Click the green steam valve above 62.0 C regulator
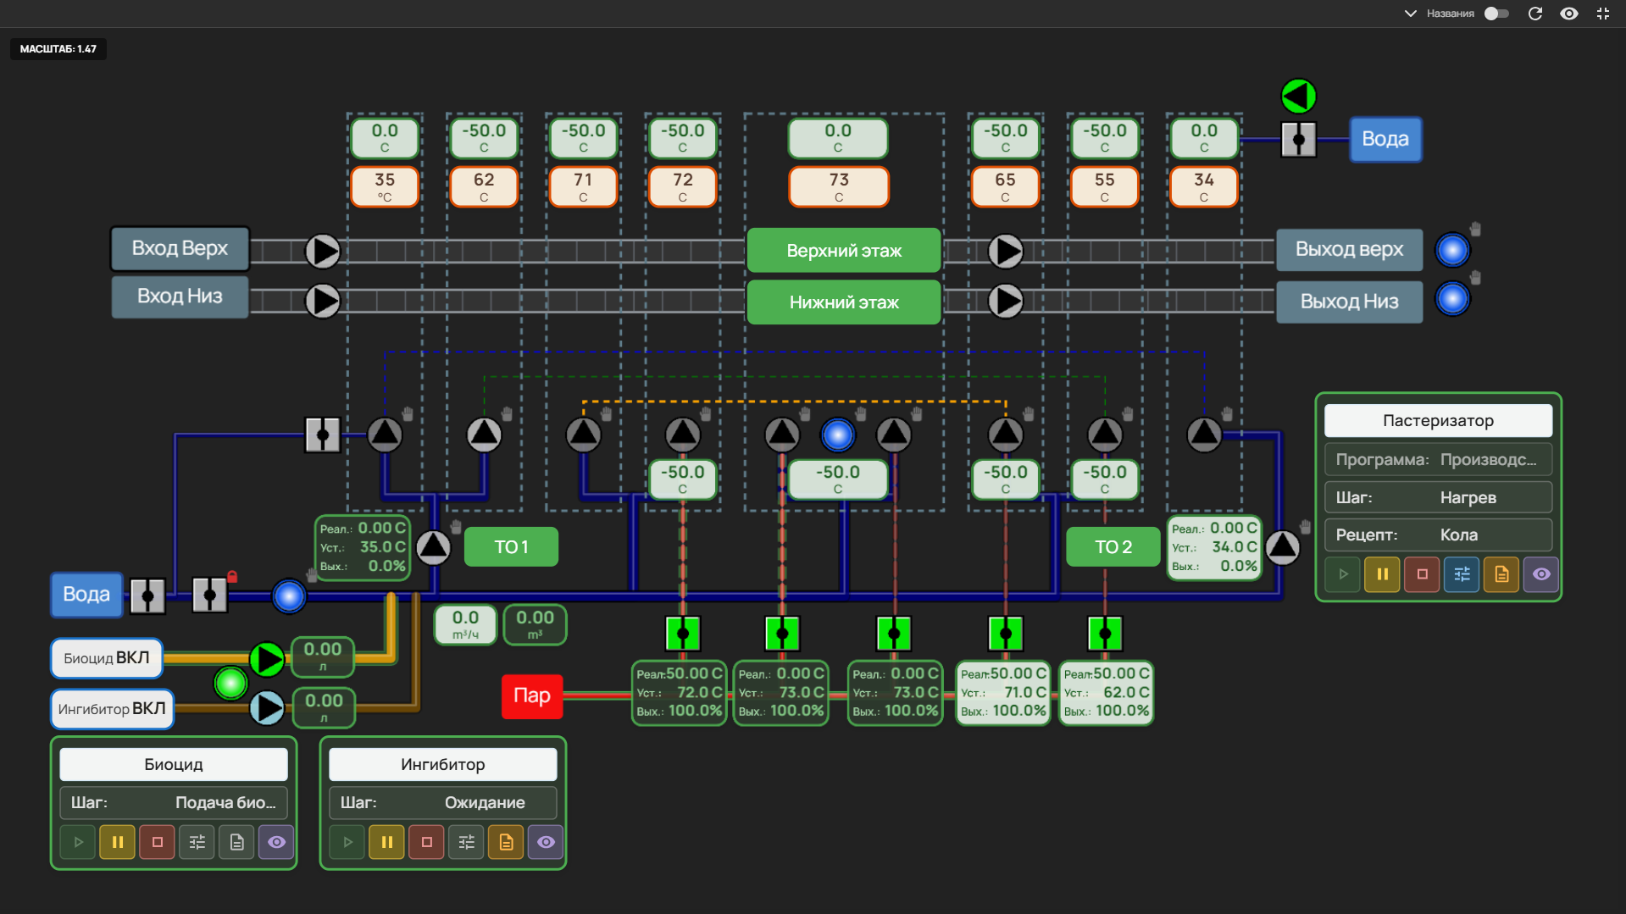 pos(1105,633)
